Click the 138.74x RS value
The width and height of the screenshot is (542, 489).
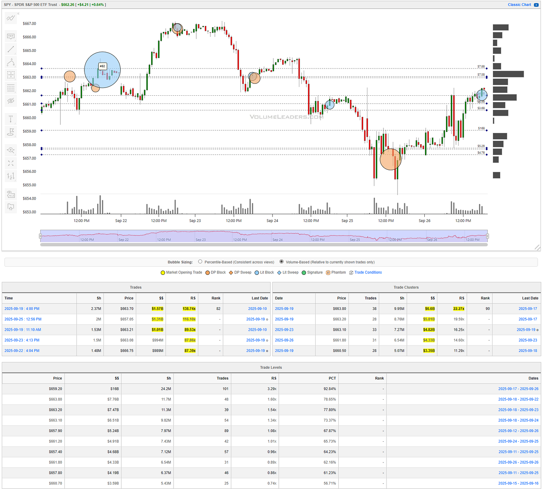tap(189, 309)
